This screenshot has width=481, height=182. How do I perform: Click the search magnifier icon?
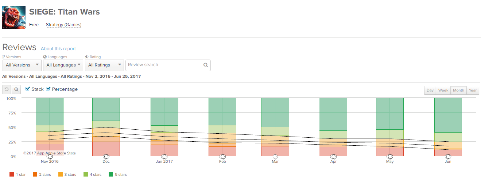(x=206, y=65)
